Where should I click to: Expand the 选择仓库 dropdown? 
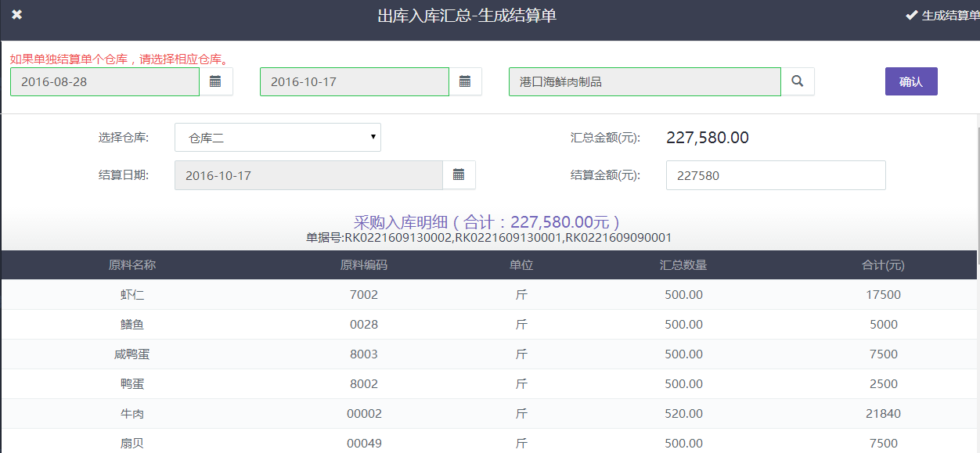(278, 138)
